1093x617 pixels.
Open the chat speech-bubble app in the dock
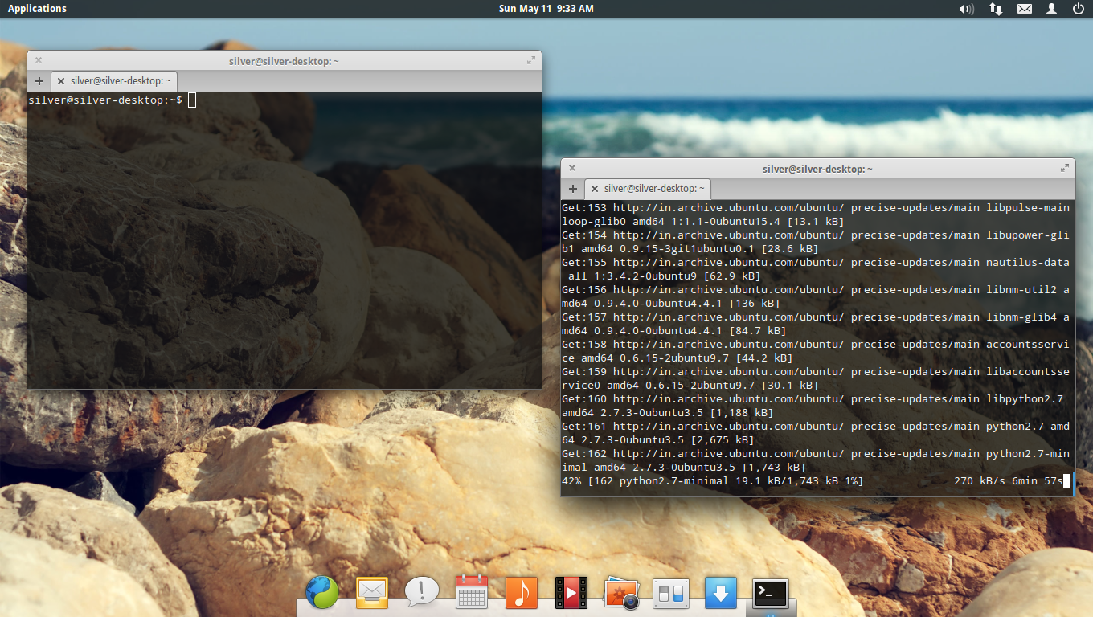(x=422, y=593)
